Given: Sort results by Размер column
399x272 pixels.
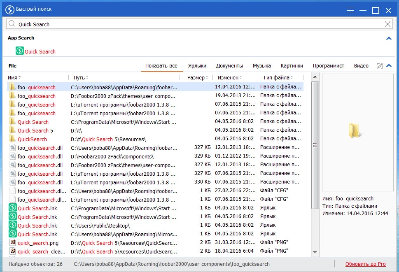Looking at the screenshot, I should [x=198, y=77].
